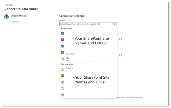
Task: Select the Power BI icon recent site
Action: [x=62, y=59]
